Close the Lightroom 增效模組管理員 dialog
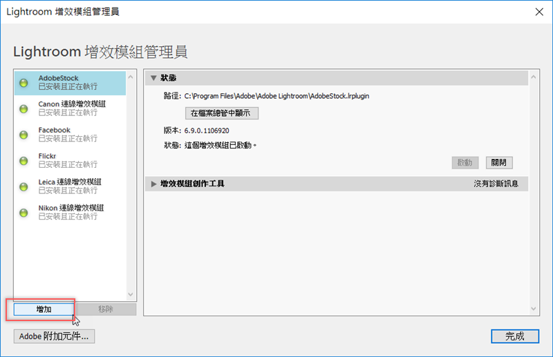Image resolution: width=553 pixels, height=357 pixels. click(x=539, y=12)
